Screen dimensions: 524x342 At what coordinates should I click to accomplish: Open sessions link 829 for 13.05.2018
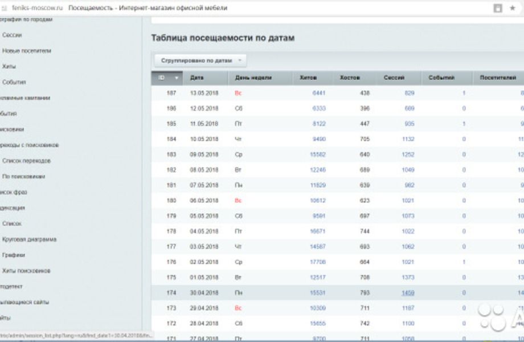coord(410,93)
